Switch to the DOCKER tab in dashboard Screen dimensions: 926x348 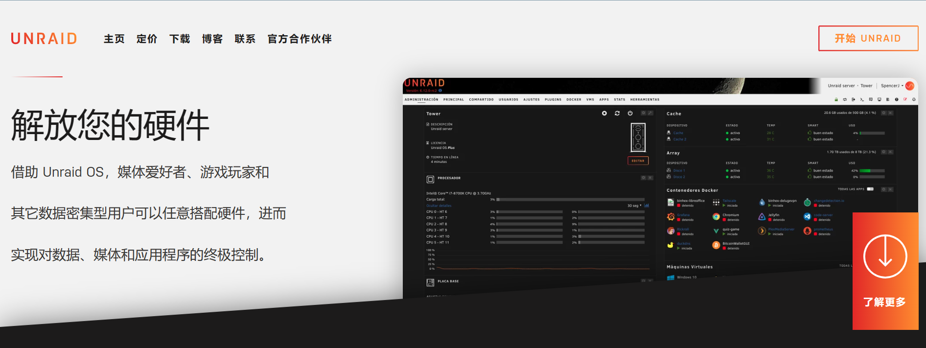(x=574, y=99)
